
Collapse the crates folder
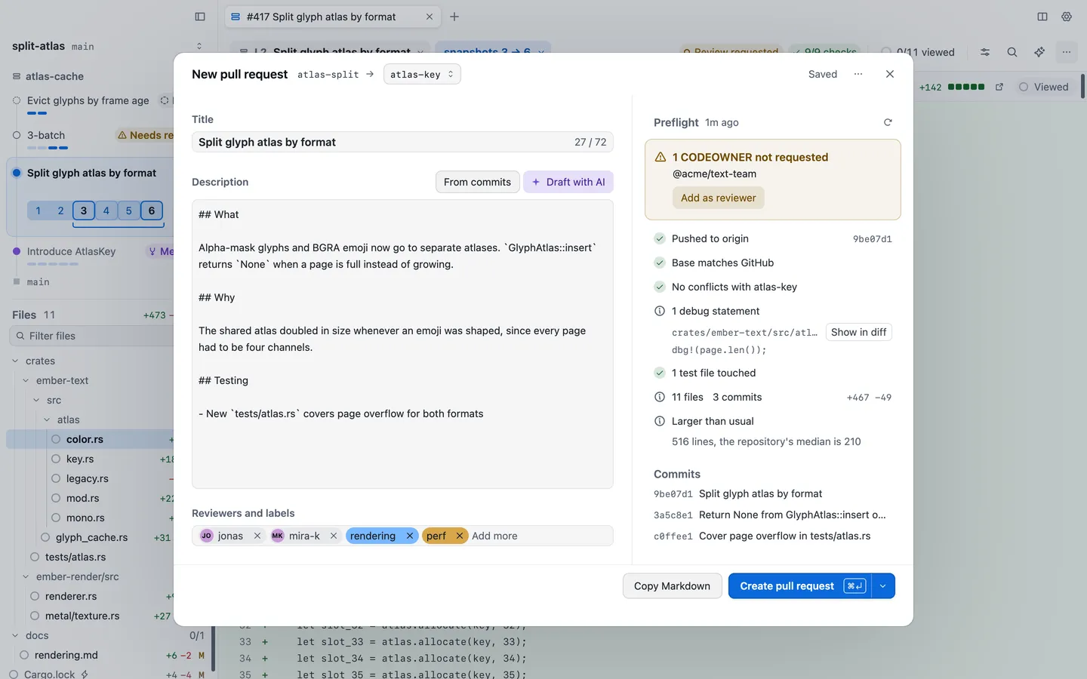tap(15, 361)
